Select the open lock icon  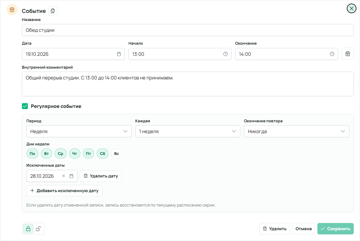click(x=38, y=229)
